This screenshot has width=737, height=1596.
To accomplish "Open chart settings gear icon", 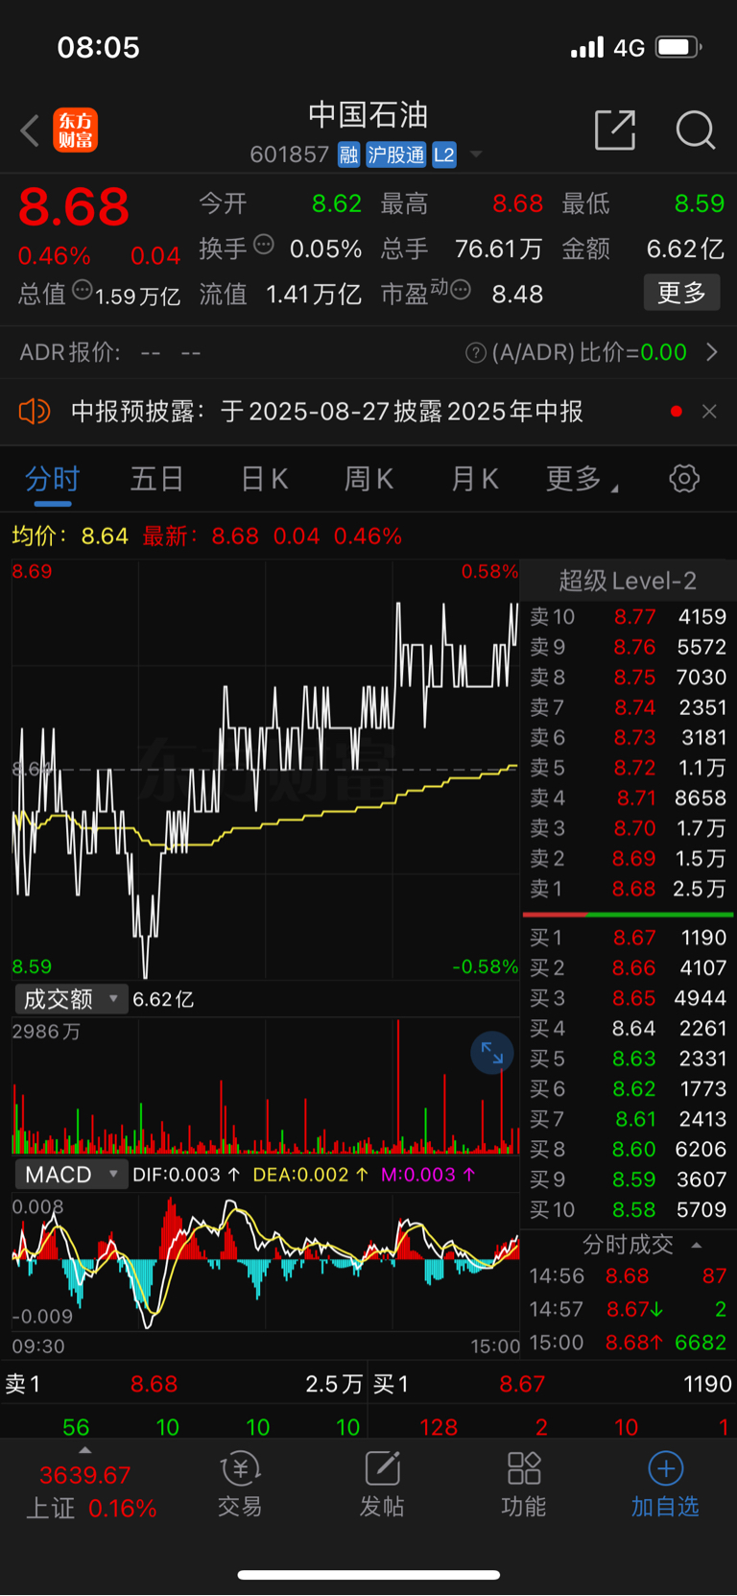I will click(684, 478).
